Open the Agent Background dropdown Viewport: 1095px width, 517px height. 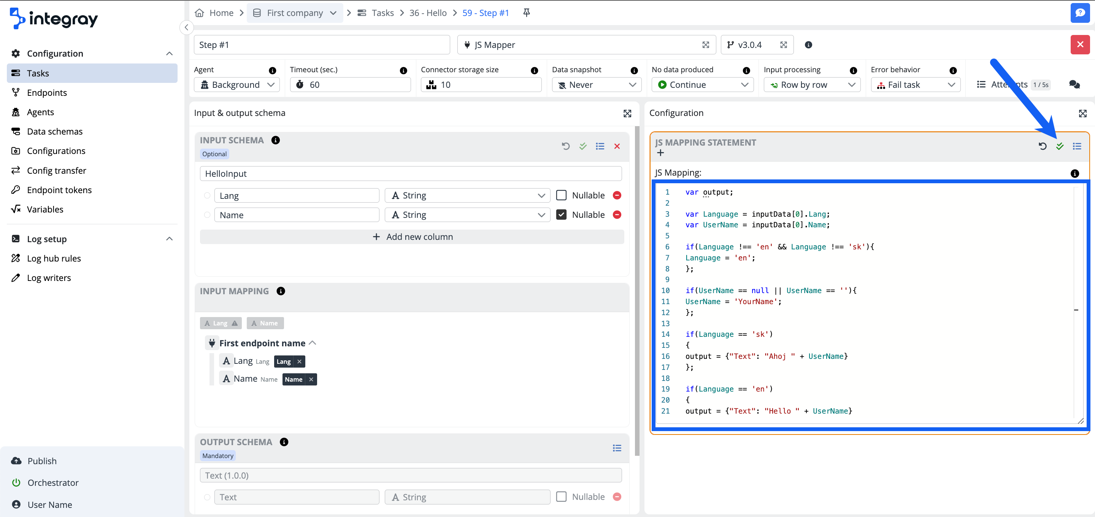point(237,85)
